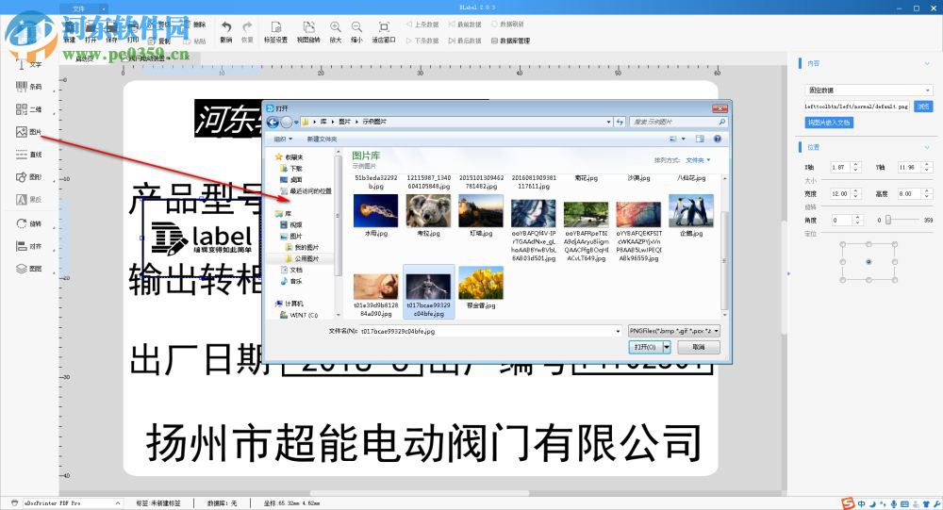Expand the file name history dropdown
The height and width of the screenshot is (510, 943).
(x=618, y=331)
